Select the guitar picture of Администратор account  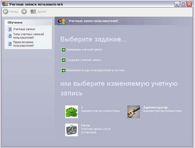click(134, 112)
